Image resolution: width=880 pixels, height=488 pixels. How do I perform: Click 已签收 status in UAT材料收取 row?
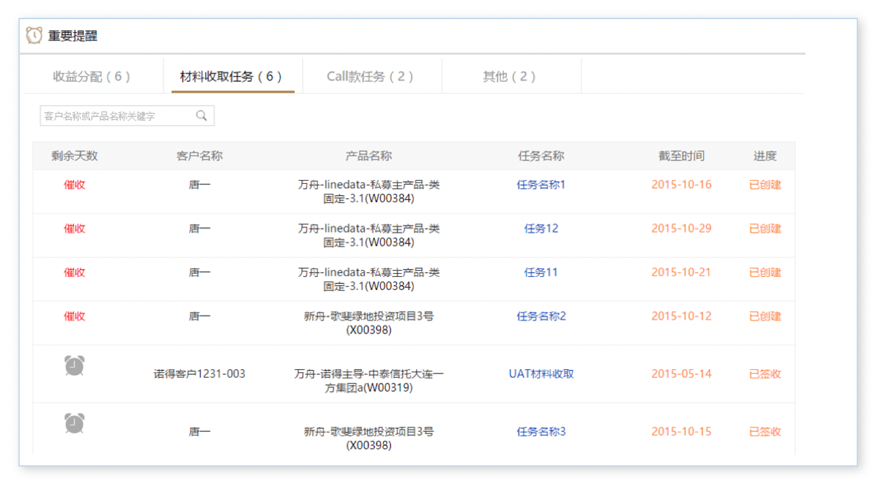765,374
